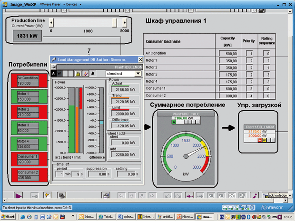Click the vertical scrollbar down arrow
Screen dimensions: 295x221
[290, 196]
